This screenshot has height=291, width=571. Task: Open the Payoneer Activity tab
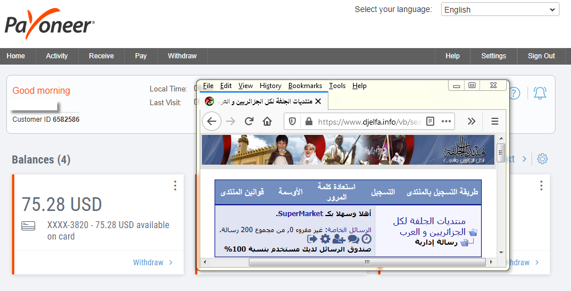coord(57,56)
